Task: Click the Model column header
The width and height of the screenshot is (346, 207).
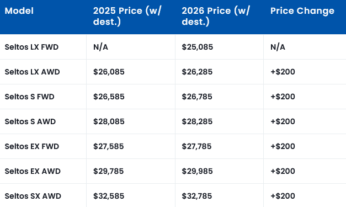Action: (x=19, y=11)
